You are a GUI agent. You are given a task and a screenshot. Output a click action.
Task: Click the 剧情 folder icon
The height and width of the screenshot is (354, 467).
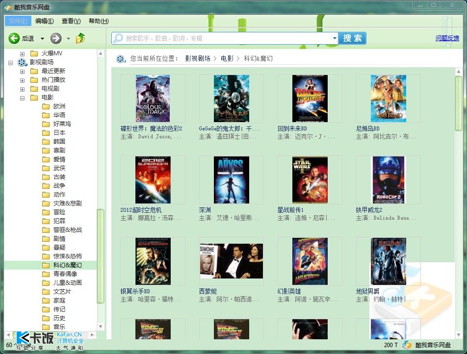point(46,239)
